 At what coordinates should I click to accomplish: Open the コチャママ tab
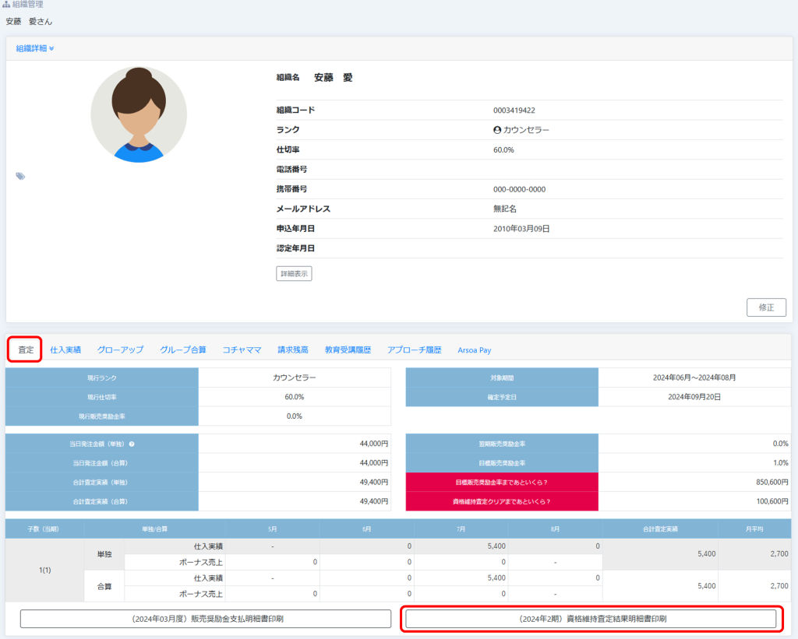click(242, 350)
